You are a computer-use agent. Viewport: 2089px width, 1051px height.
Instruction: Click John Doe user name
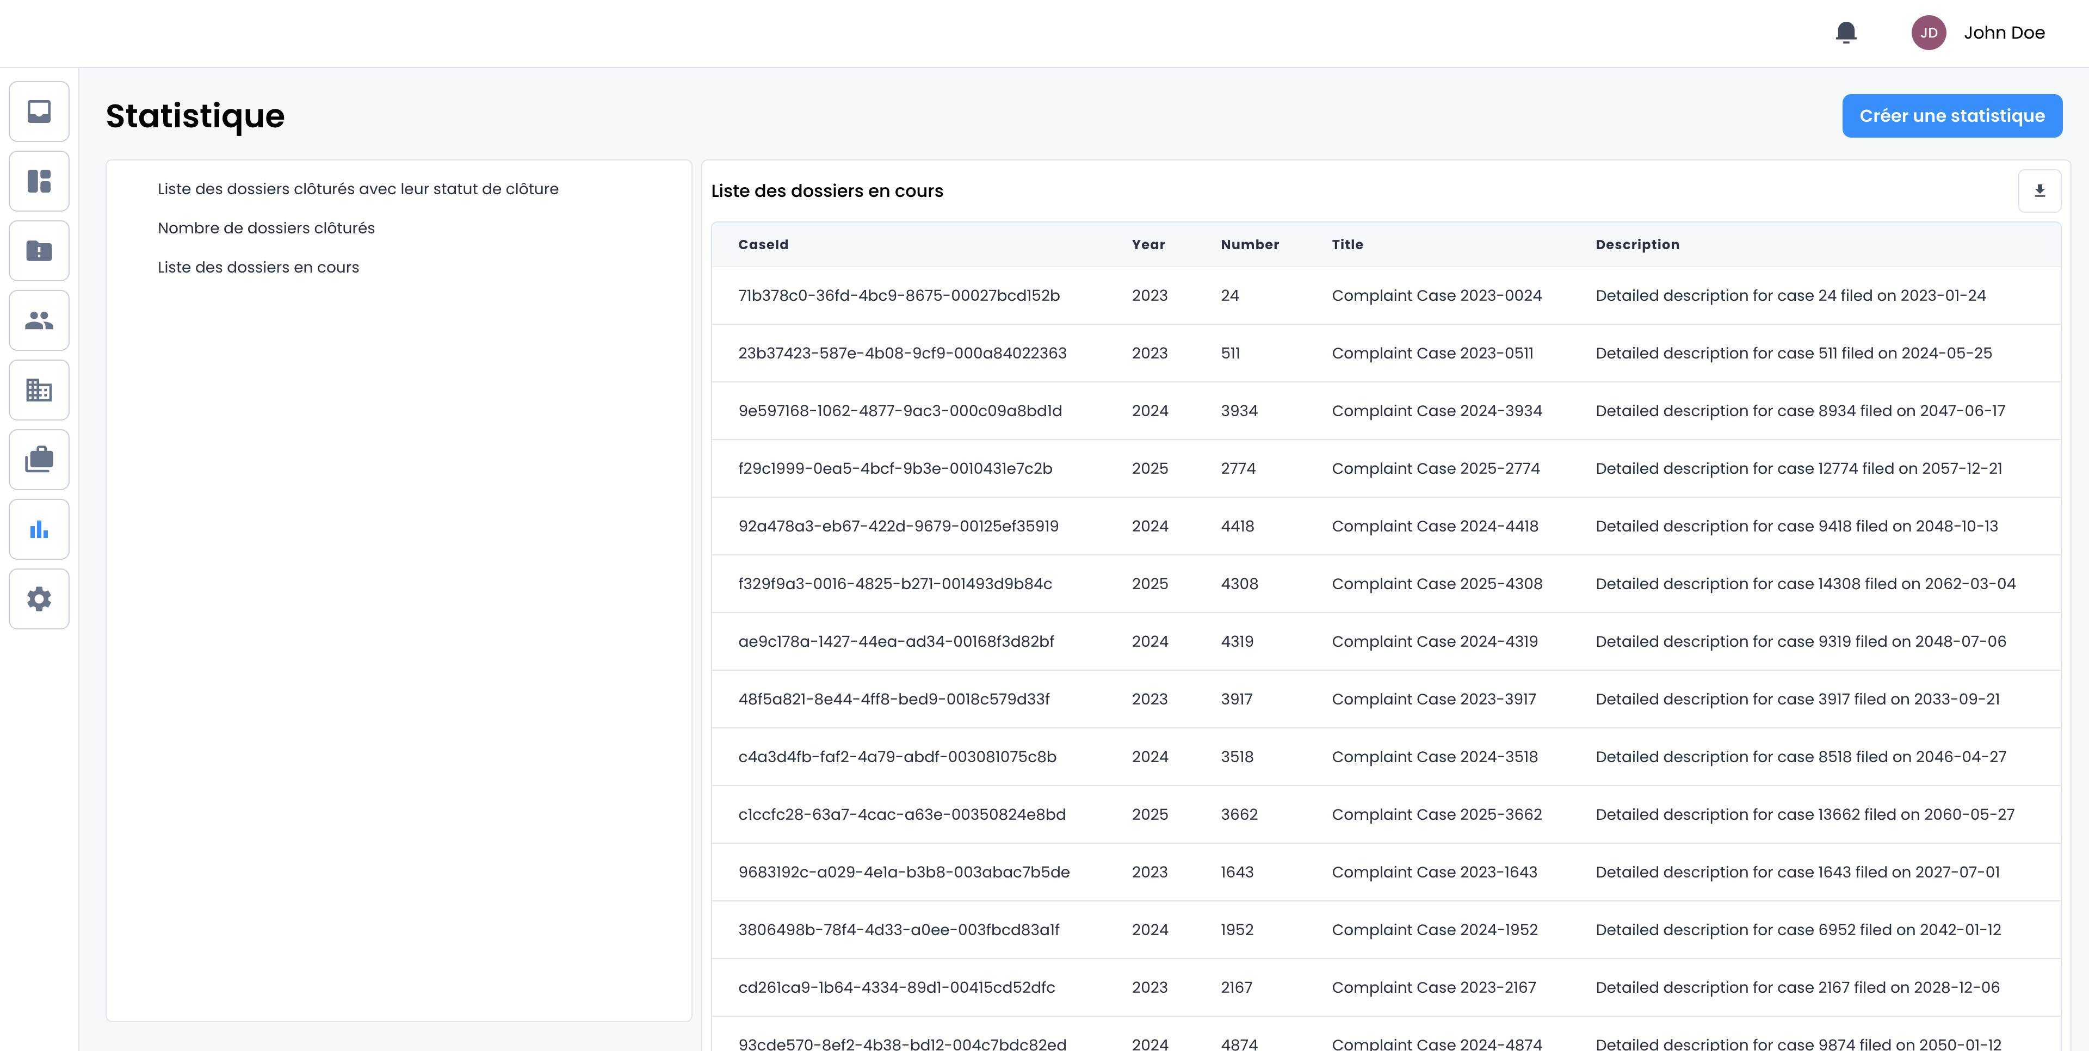tap(2004, 33)
